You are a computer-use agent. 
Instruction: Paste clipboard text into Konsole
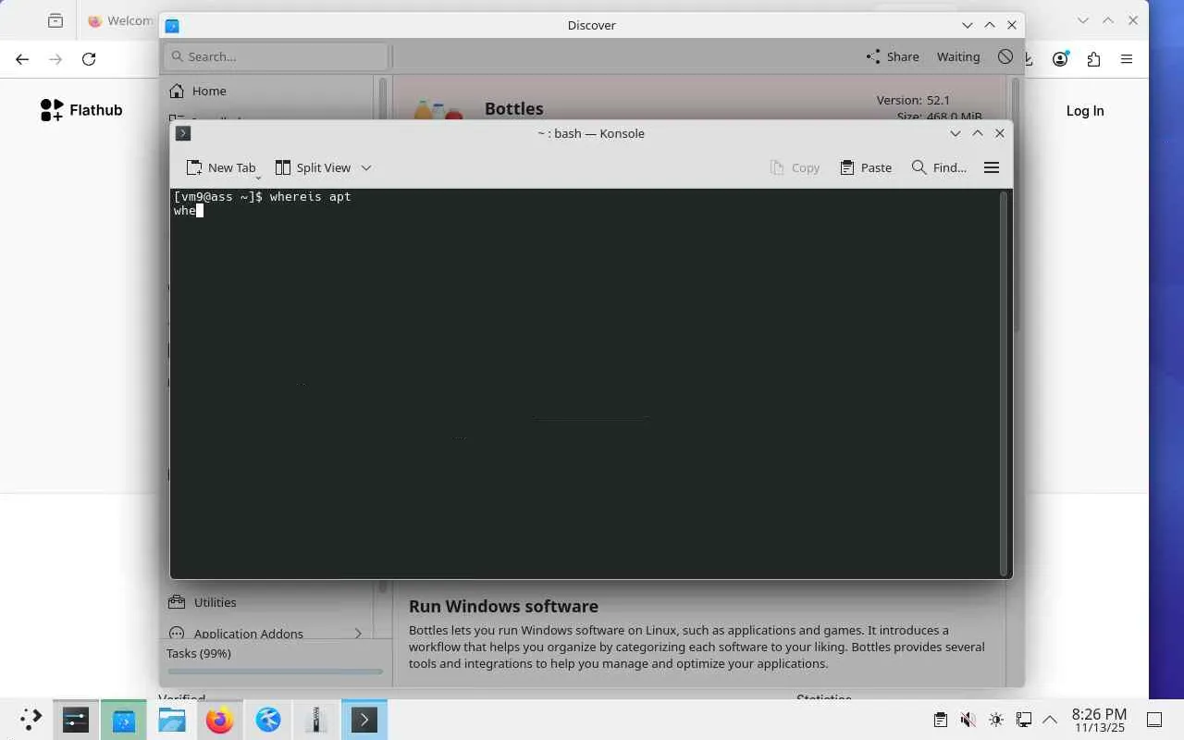(x=866, y=167)
